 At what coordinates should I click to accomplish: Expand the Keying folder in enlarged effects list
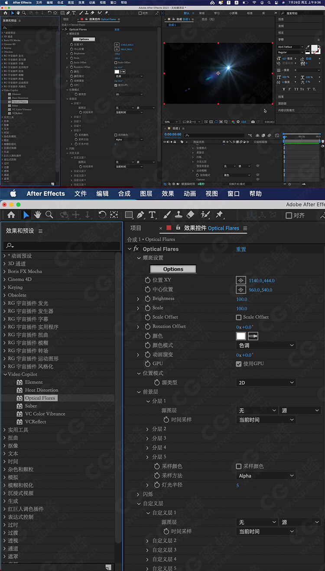[4, 287]
